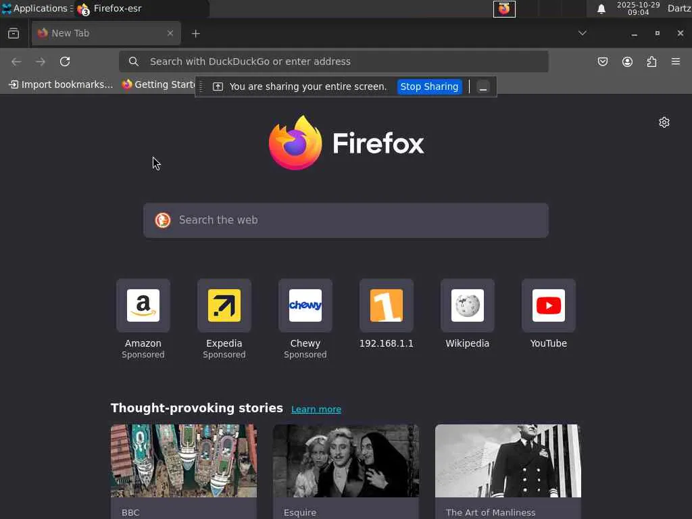Open the 192.168.1.1 shortcut tile

click(x=387, y=305)
